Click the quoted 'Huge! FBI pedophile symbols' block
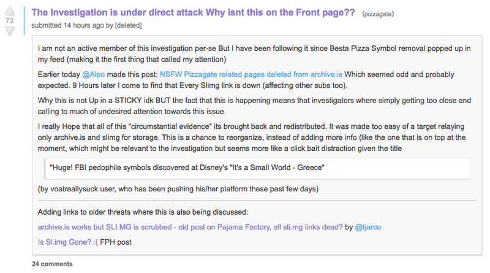This screenshot has width=490, height=273. pyautogui.click(x=257, y=169)
